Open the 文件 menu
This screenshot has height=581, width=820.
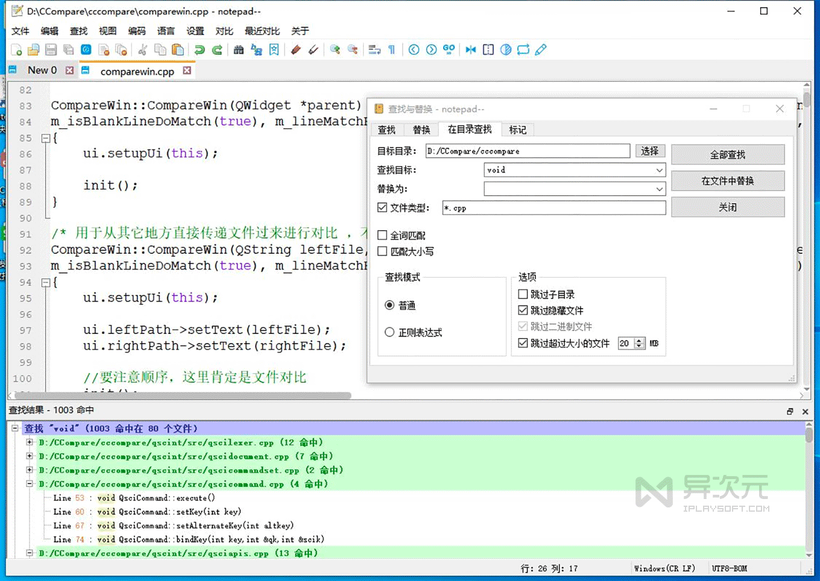(20, 31)
